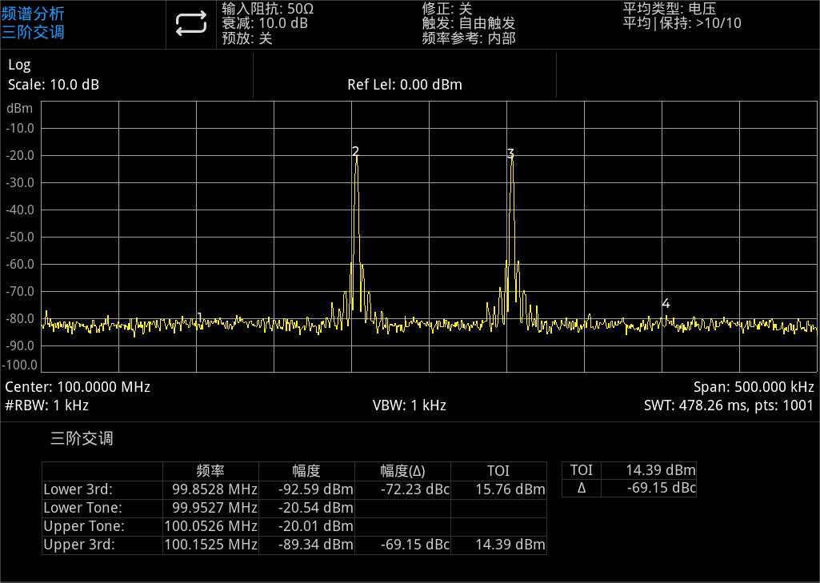
Task: Edit the Ref Level 0.00 dBm field
Action: tap(404, 85)
